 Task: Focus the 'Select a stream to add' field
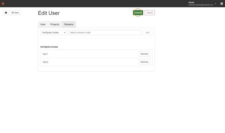coord(104,33)
